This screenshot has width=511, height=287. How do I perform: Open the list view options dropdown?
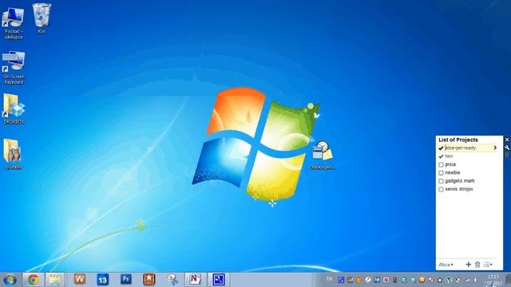click(488, 265)
